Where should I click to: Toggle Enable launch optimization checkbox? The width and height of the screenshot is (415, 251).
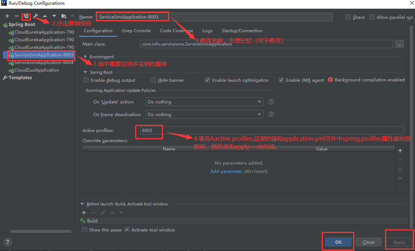208,80
